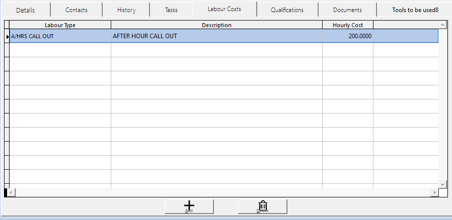Open the History tab
The width and height of the screenshot is (452, 220).
(126, 10)
